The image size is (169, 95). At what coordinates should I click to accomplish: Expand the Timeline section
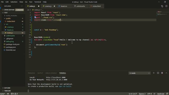(13, 91)
